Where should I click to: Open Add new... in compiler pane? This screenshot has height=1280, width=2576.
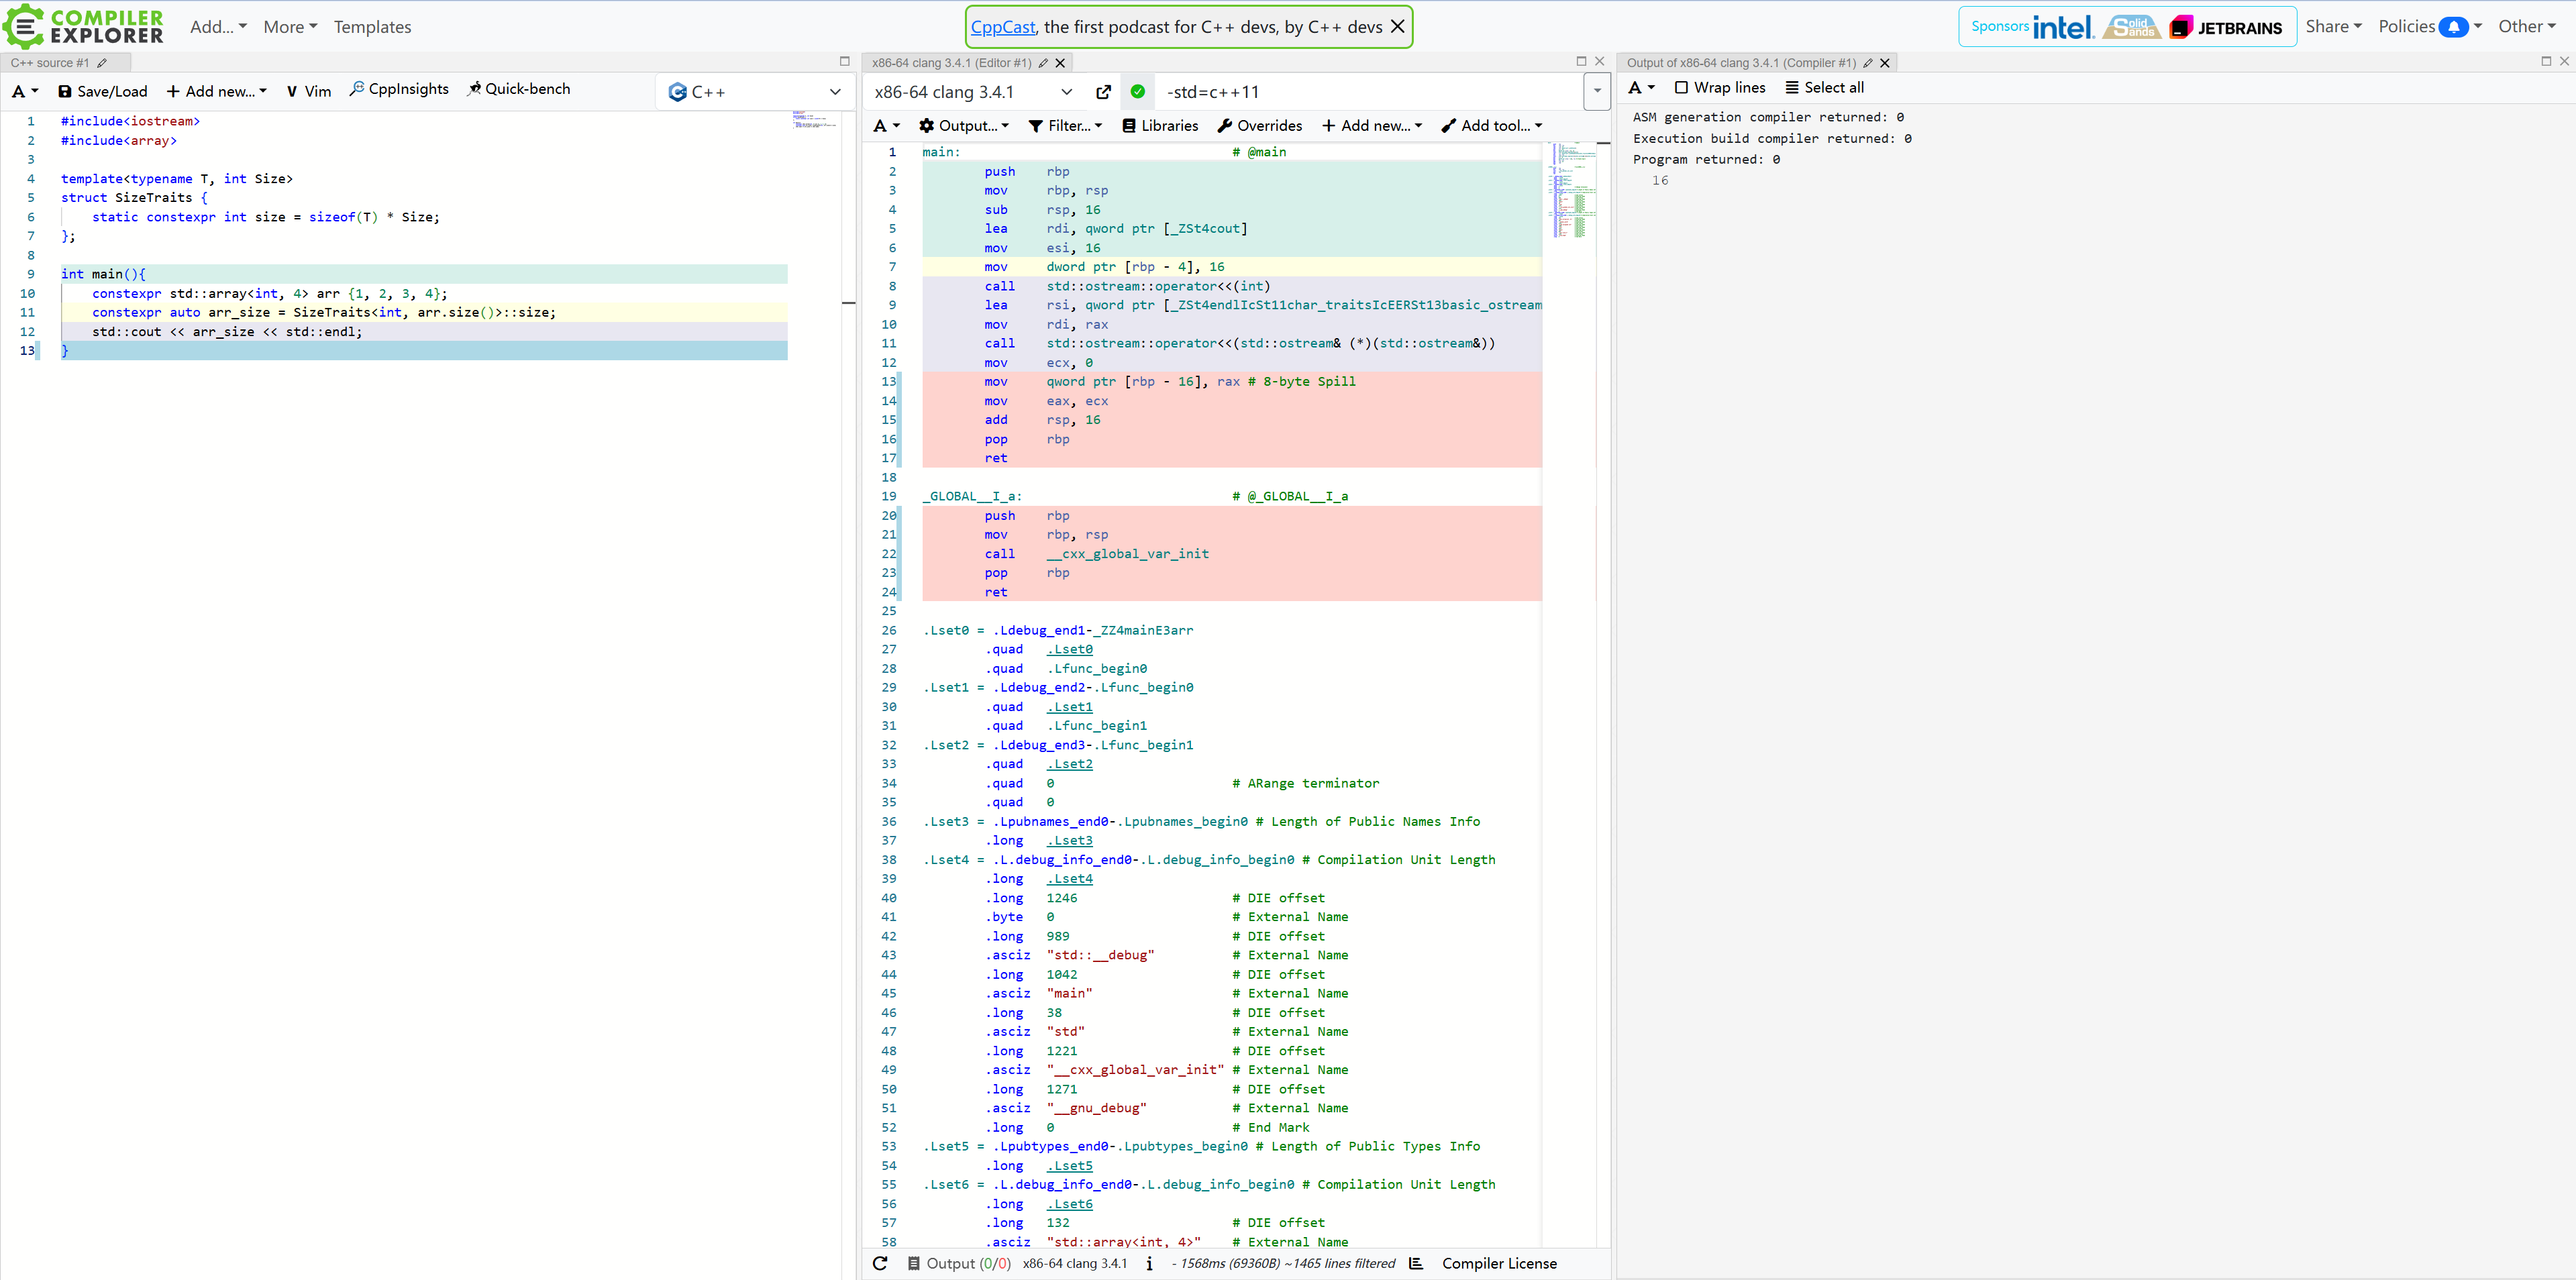pos(1372,126)
